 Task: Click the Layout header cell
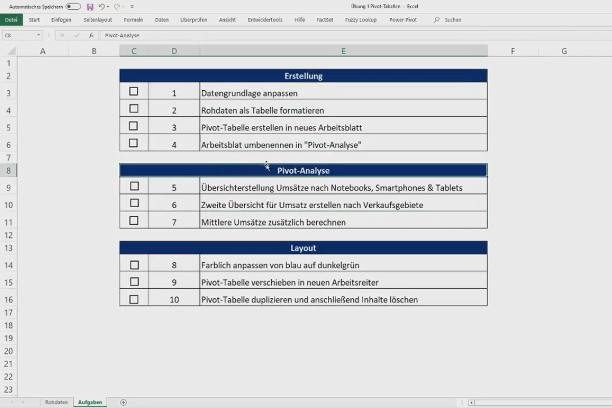(x=303, y=248)
